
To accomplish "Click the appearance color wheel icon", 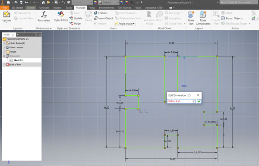I will [95, 2].
